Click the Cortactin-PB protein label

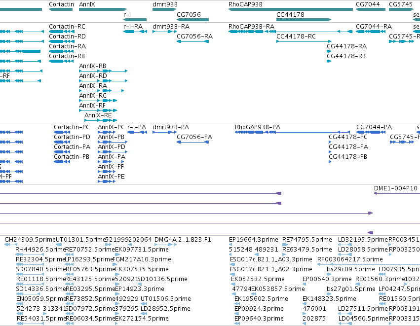tap(72, 157)
